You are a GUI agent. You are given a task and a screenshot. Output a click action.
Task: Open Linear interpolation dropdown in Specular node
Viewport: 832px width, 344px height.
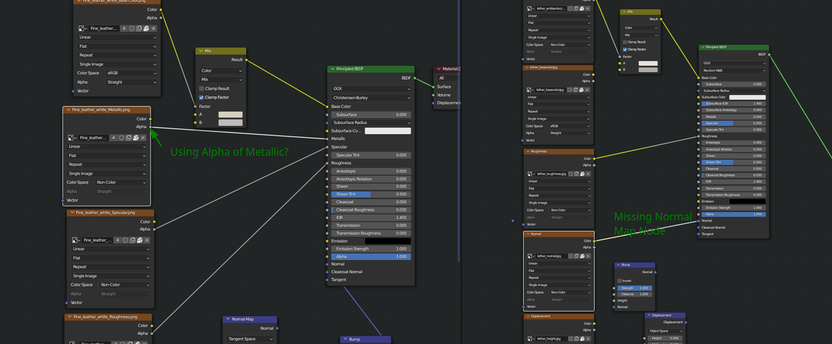pos(110,249)
